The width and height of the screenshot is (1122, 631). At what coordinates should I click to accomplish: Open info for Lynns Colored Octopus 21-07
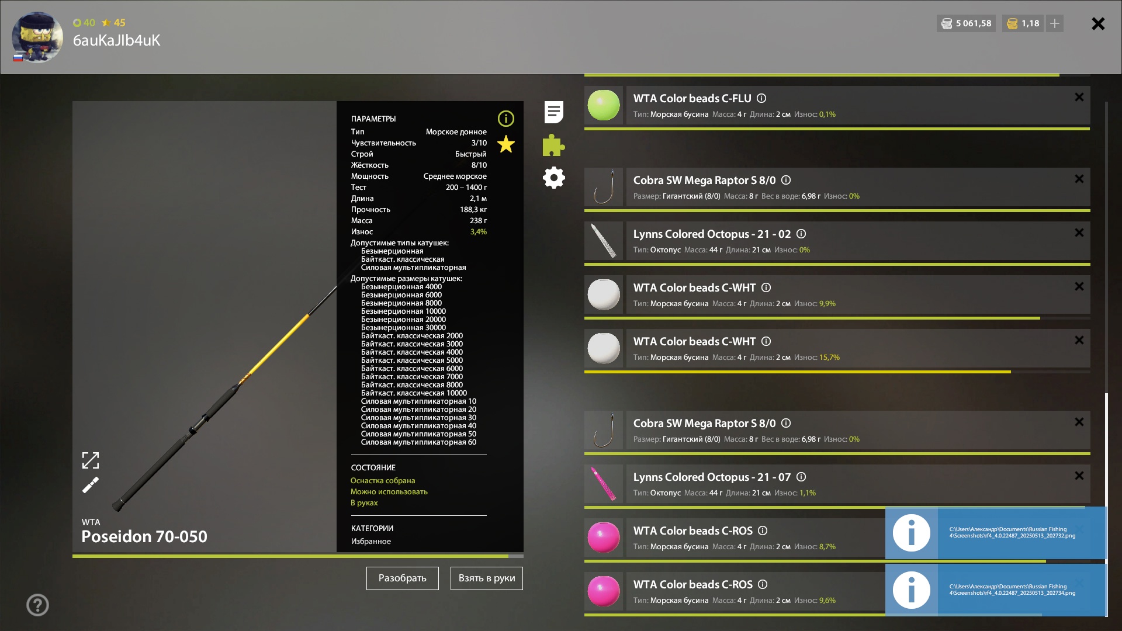[x=801, y=477]
